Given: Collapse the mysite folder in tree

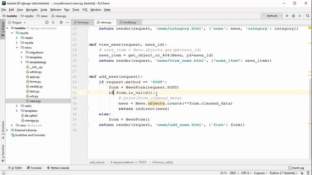Looking at the screenshot, I should tap(12, 33).
